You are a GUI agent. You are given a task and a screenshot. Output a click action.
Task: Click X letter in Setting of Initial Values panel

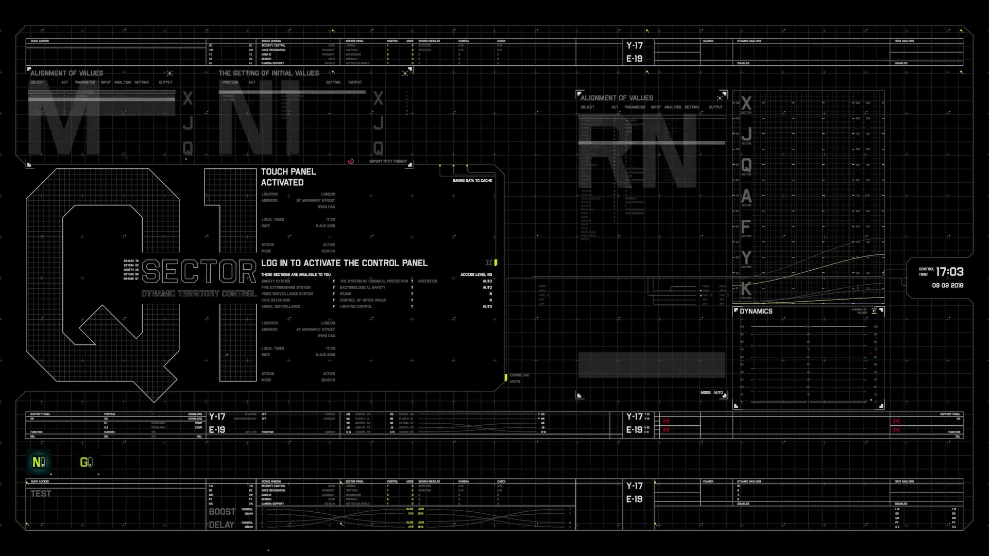coord(379,98)
